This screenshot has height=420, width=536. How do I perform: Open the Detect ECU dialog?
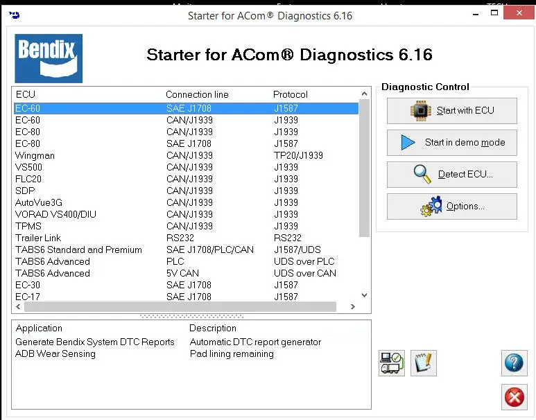451,175
